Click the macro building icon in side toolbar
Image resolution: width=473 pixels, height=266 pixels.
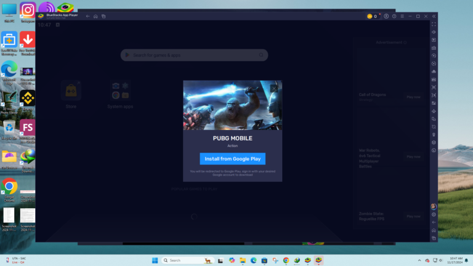[434, 79]
